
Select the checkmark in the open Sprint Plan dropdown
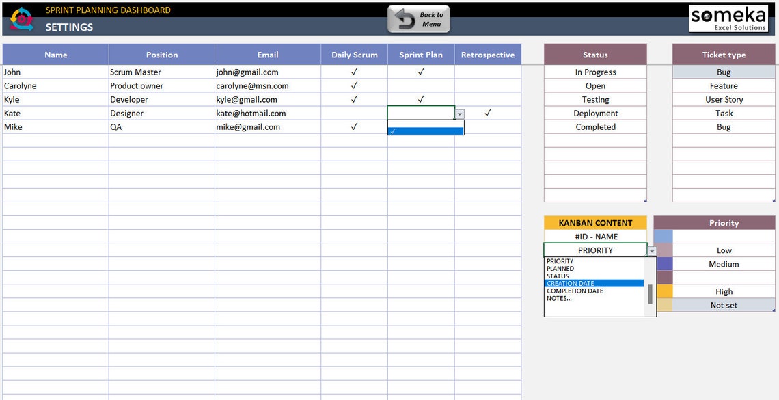pos(425,129)
